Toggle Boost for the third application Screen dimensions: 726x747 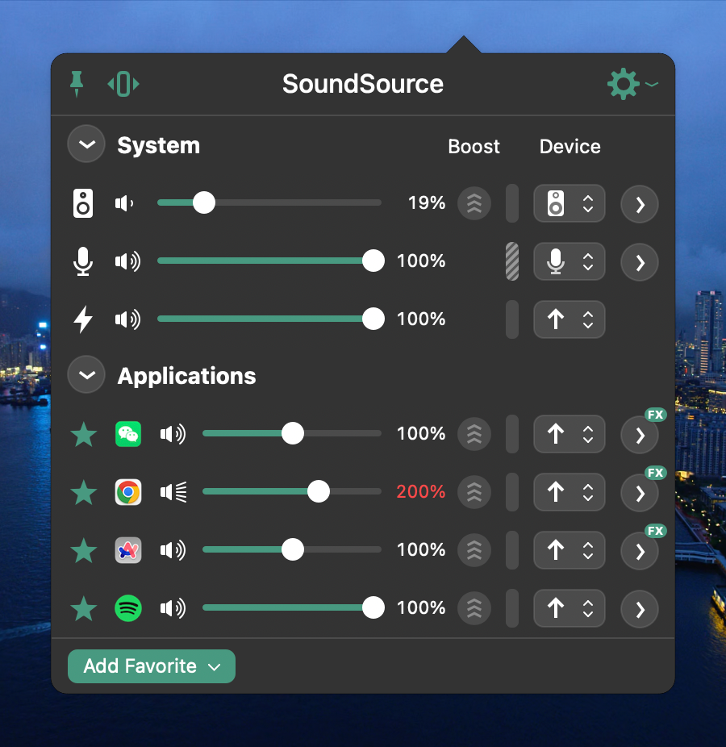474,550
